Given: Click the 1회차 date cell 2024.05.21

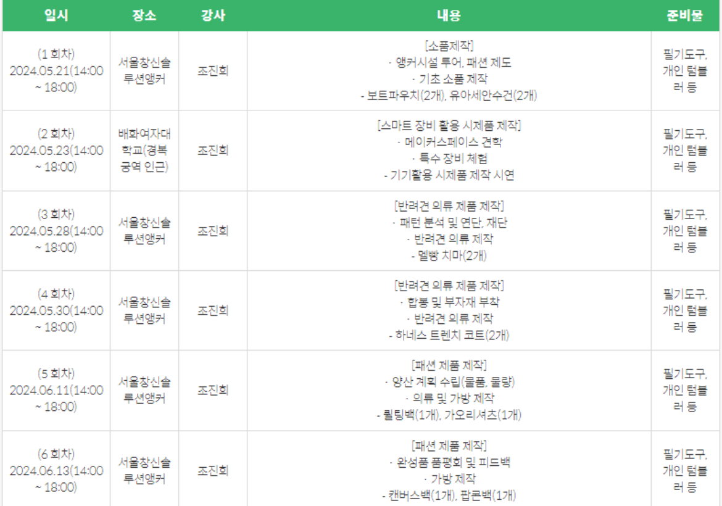Looking at the screenshot, I should (56, 71).
